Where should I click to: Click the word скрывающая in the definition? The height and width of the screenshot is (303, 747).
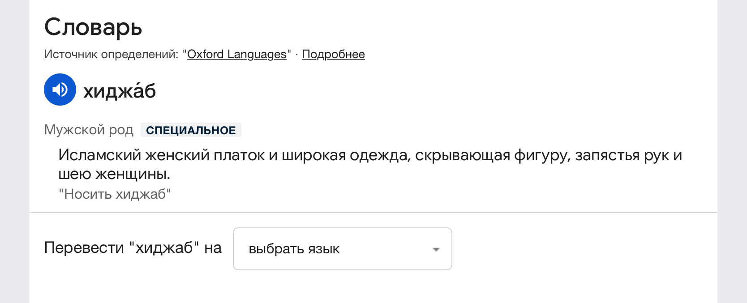click(x=462, y=155)
